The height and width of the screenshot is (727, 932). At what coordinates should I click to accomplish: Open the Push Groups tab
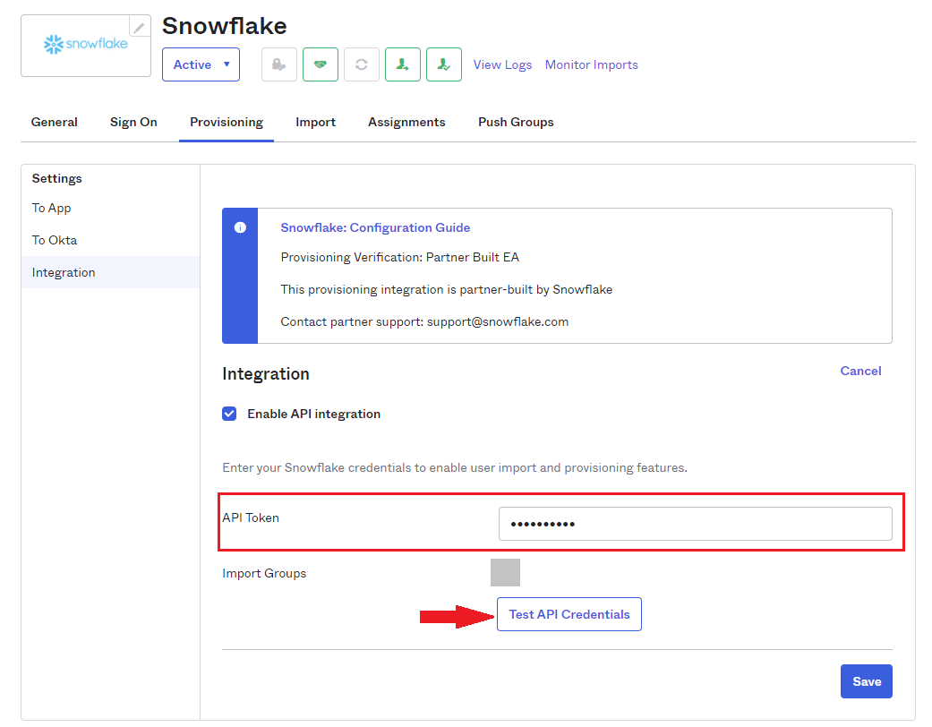tap(516, 122)
